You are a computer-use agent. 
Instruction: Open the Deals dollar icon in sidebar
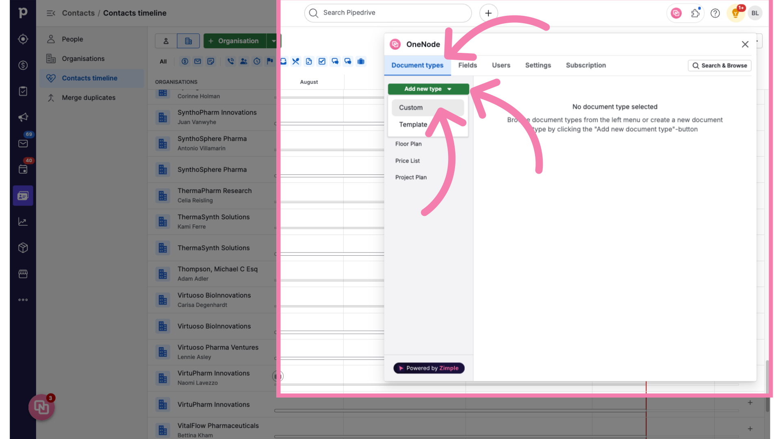click(23, 65)
